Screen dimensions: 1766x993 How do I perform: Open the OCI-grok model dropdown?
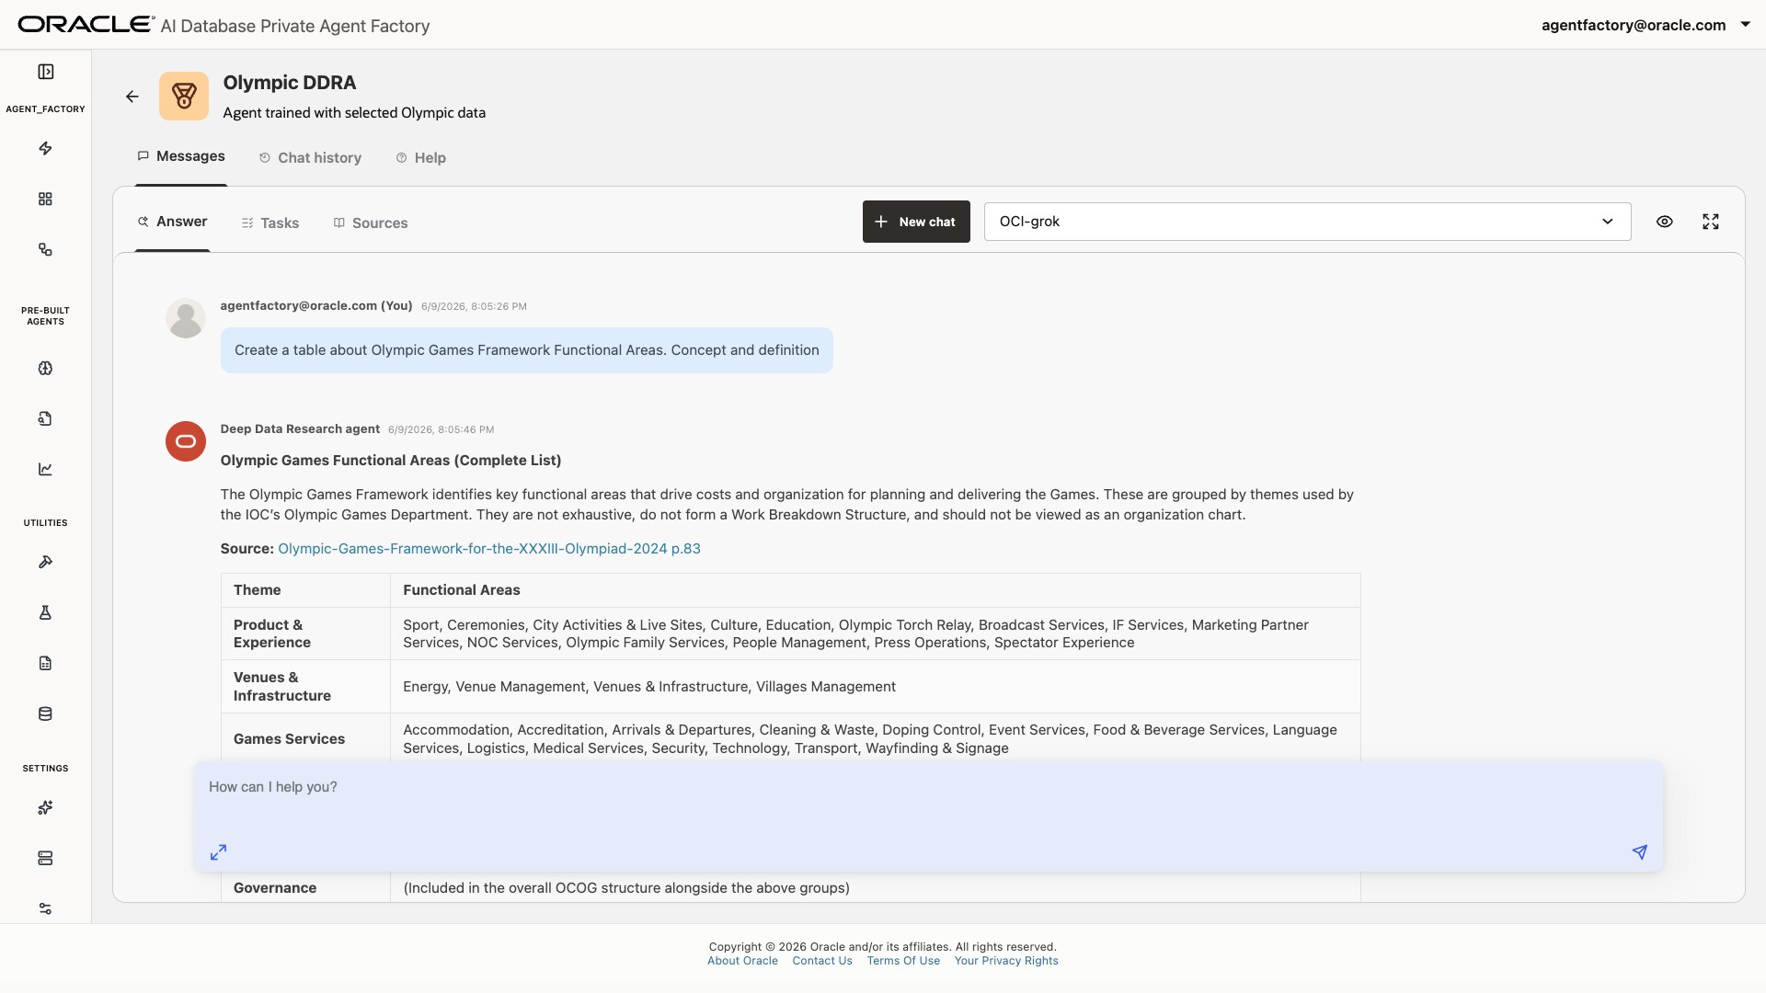coord(1307,222)
